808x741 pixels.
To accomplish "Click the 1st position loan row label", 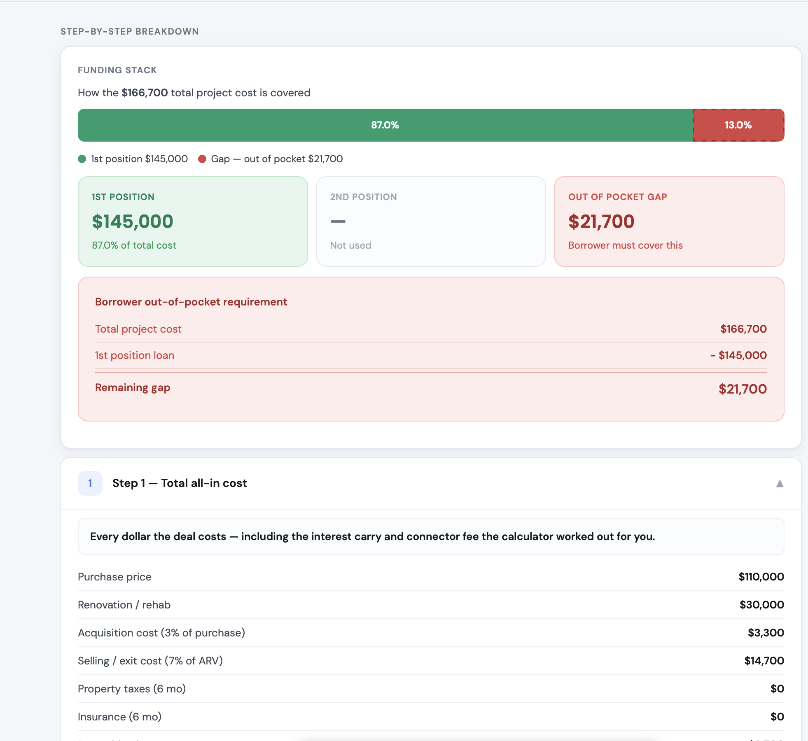I will pyautogui.click(x=135, y=355).
